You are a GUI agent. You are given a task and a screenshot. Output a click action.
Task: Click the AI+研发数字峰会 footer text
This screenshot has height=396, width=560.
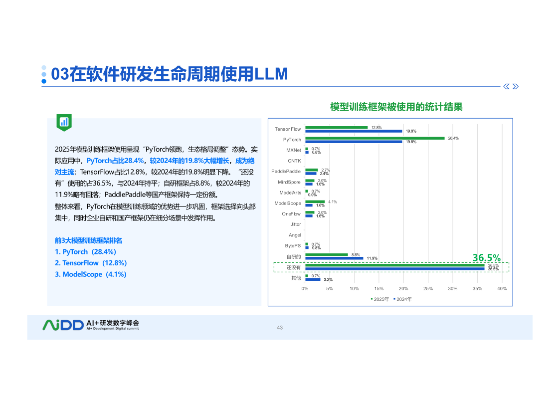point(113,323)
